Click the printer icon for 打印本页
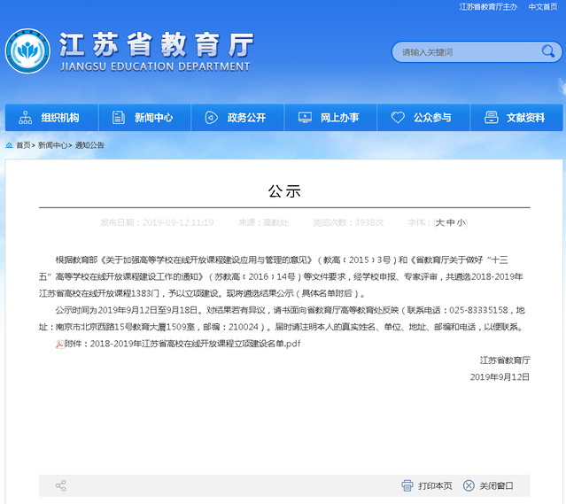The height and width of the screenshot is (504, 566). [x=407, y=485]
